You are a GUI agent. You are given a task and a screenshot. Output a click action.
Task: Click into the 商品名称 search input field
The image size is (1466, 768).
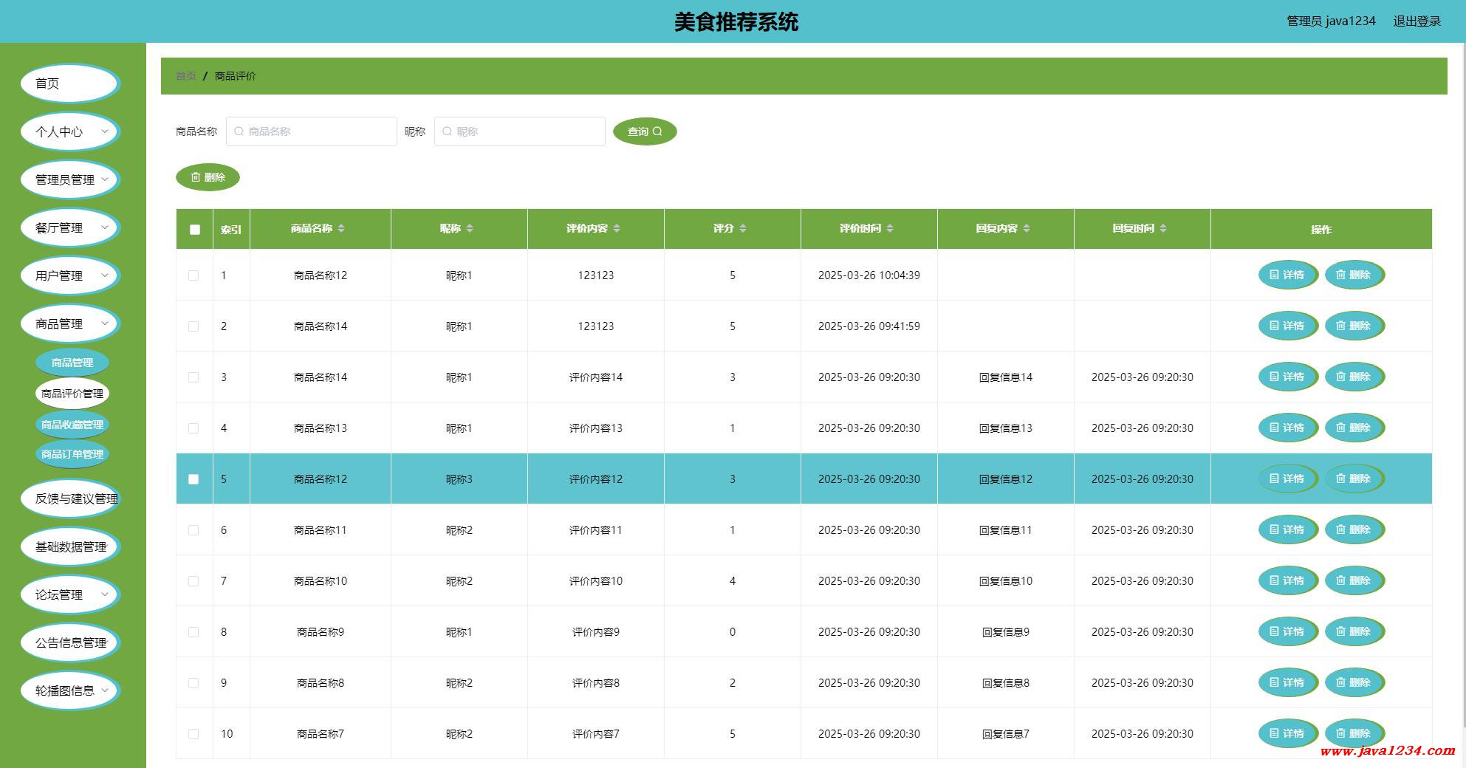pos(312,131)
